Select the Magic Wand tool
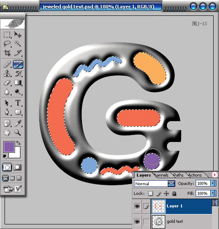 [x=18, y=43]
